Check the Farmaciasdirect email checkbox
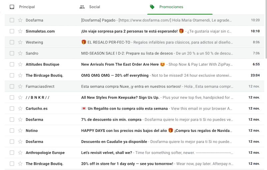 pyautogui.click(x=12, y=86)
